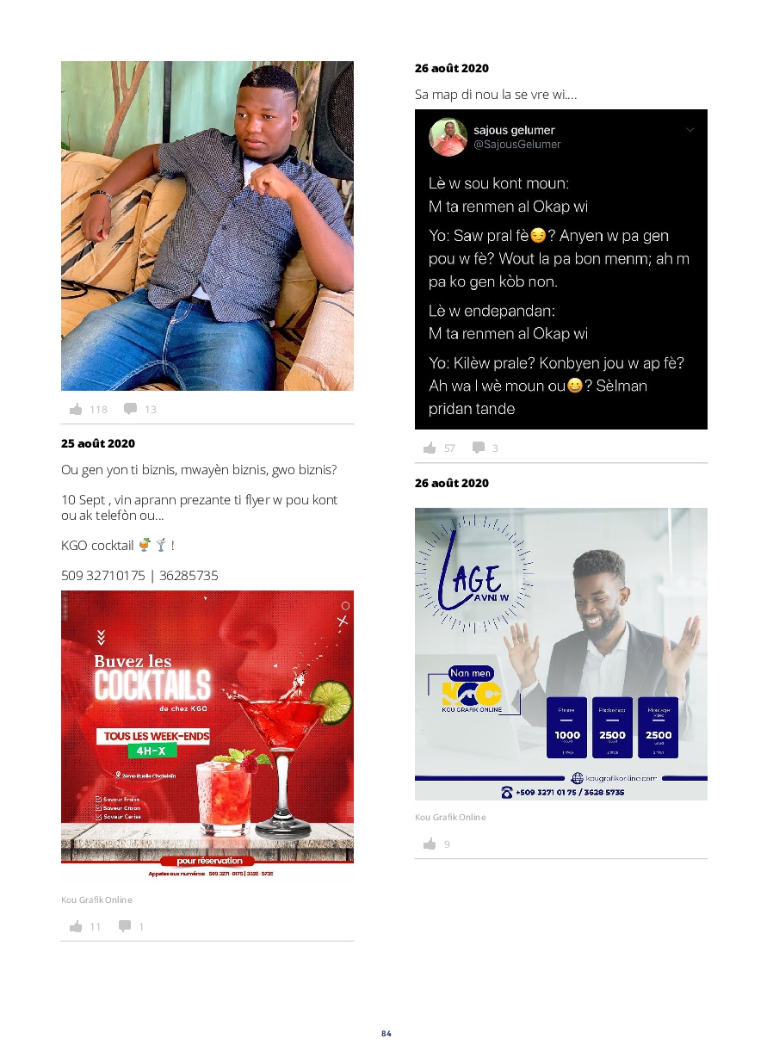Click the 25 août 2020 date heading
Viewport: 773px width, 1057px height.
tap(98, 443)
